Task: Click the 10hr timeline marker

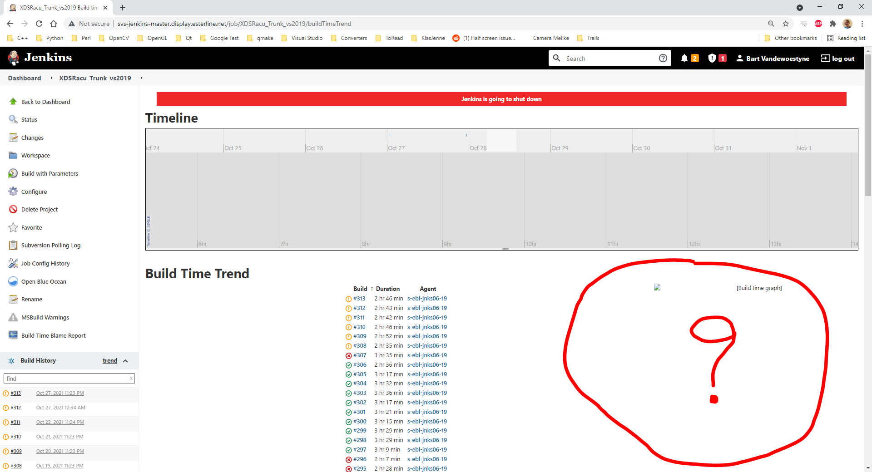Action: [x=531, y=244]
